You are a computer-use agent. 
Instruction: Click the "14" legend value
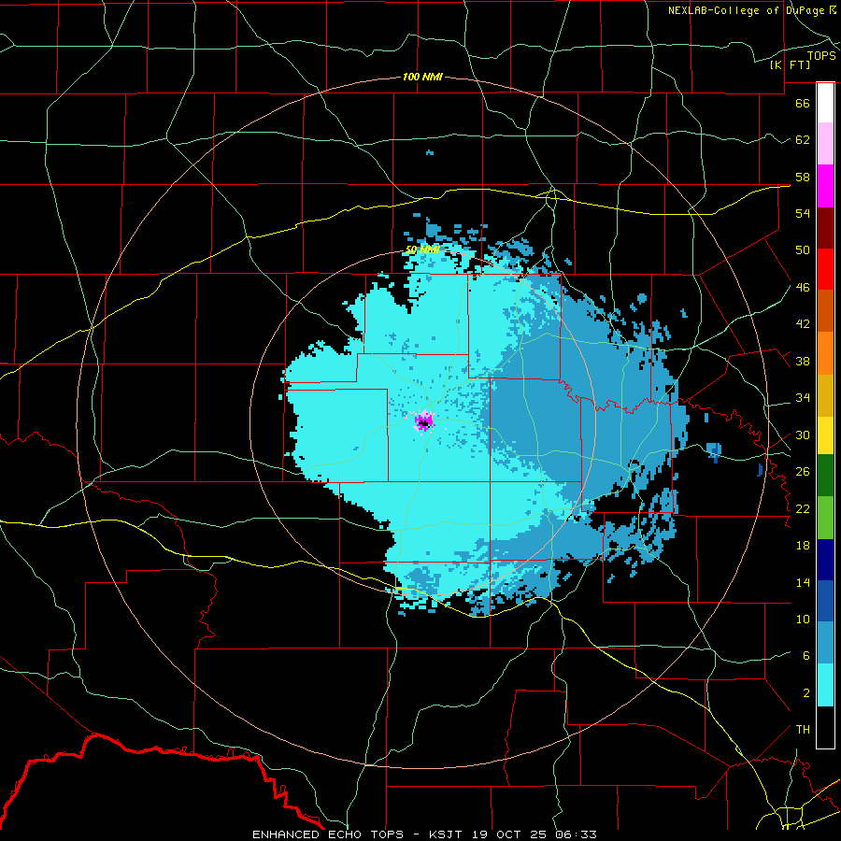tap(803, 582)
